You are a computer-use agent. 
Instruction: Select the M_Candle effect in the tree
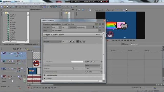click(13, 32)
